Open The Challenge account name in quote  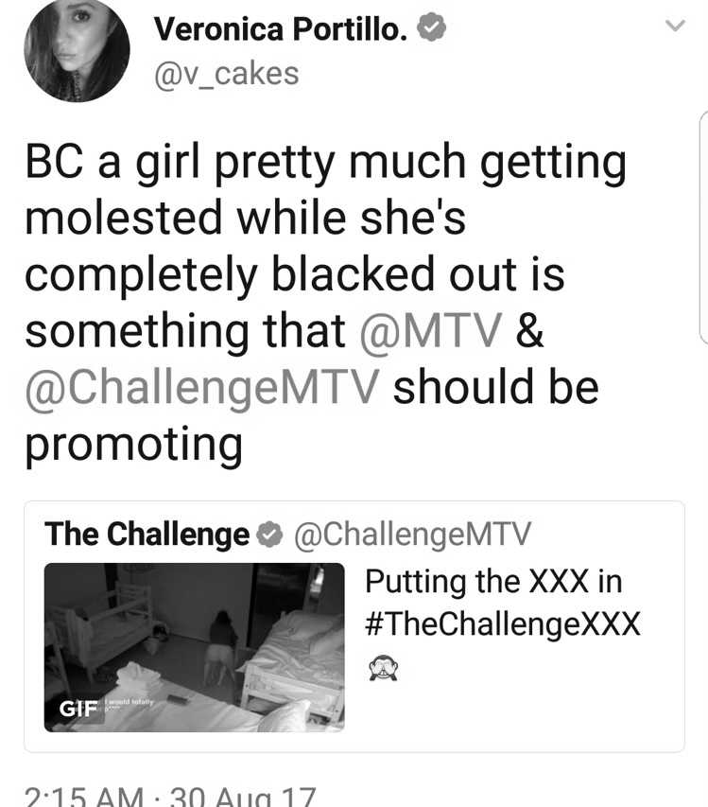[x=147, y=535]
